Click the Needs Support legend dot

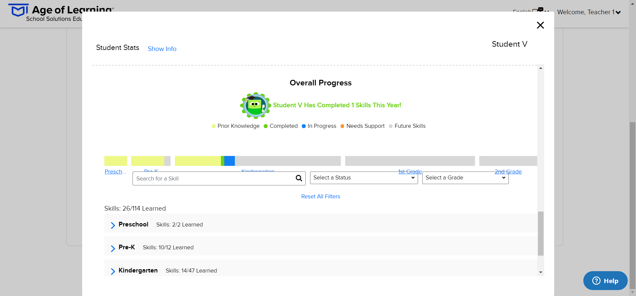343,126
